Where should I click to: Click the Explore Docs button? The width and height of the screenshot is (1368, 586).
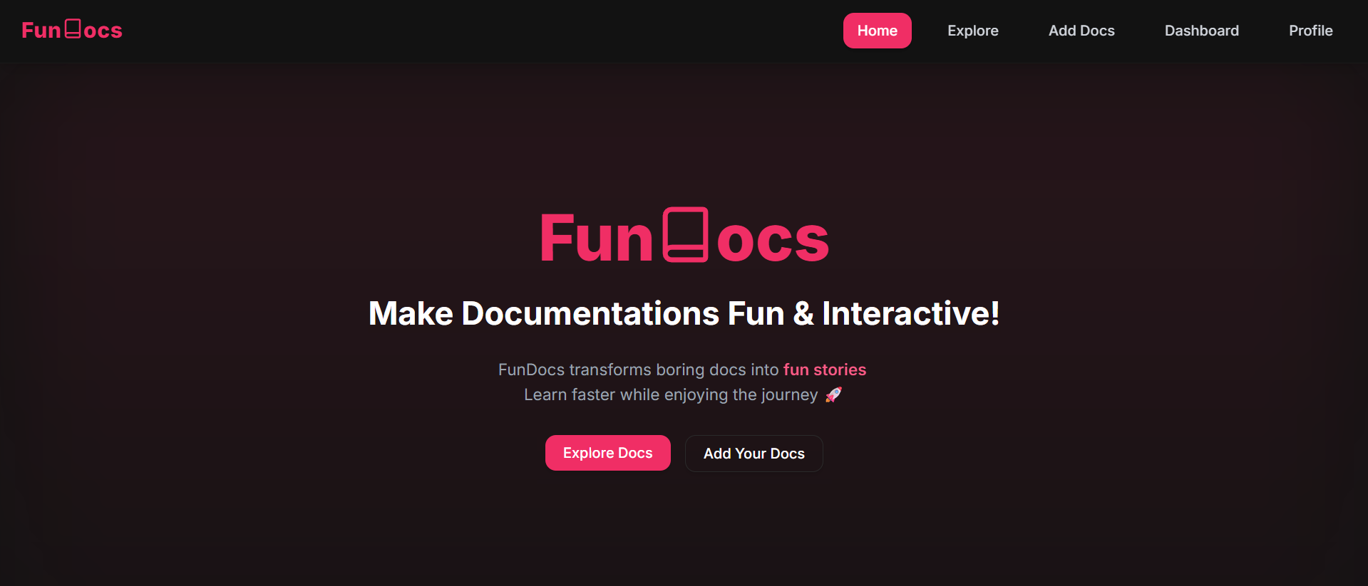[607, 453]
